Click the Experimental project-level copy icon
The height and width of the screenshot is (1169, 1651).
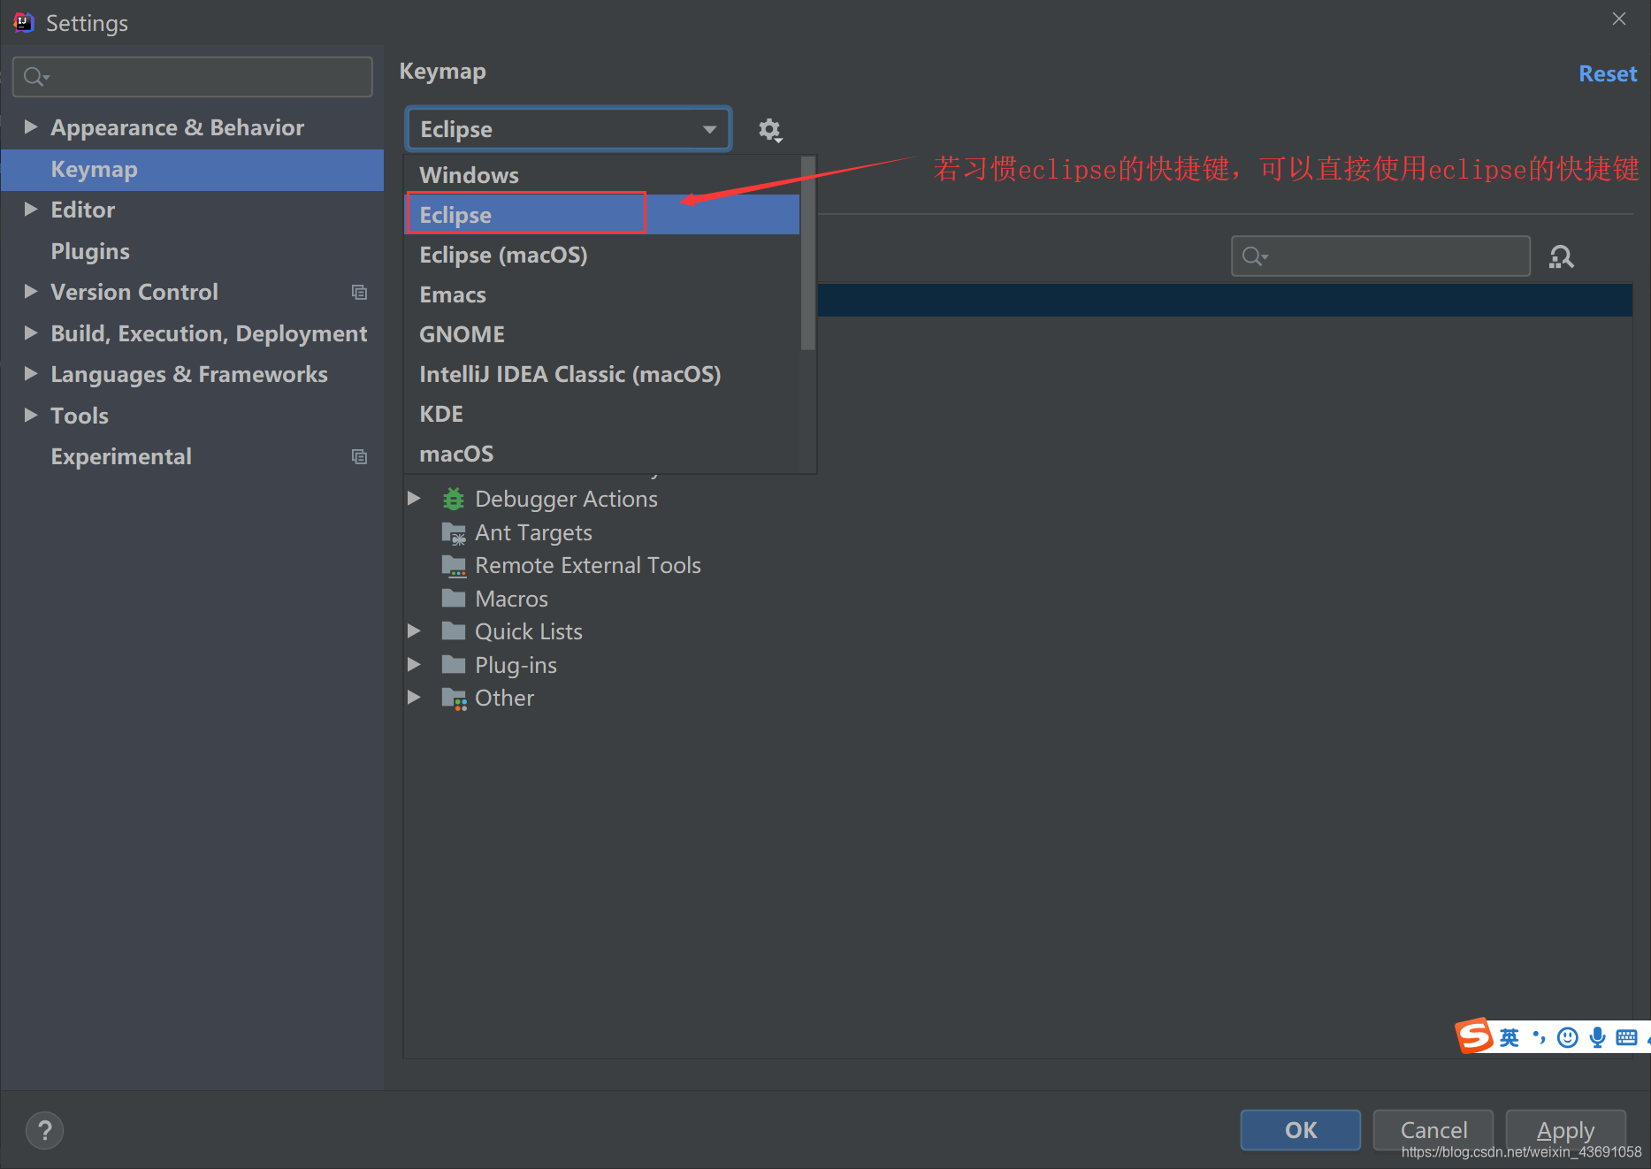359,456
